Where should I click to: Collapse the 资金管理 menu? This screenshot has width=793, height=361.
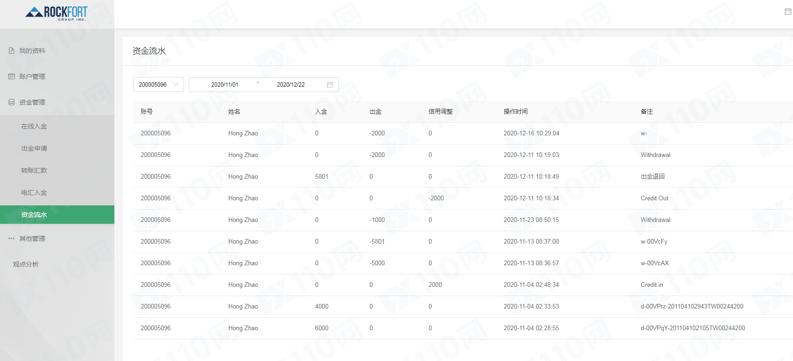click(x=57, y=102)
